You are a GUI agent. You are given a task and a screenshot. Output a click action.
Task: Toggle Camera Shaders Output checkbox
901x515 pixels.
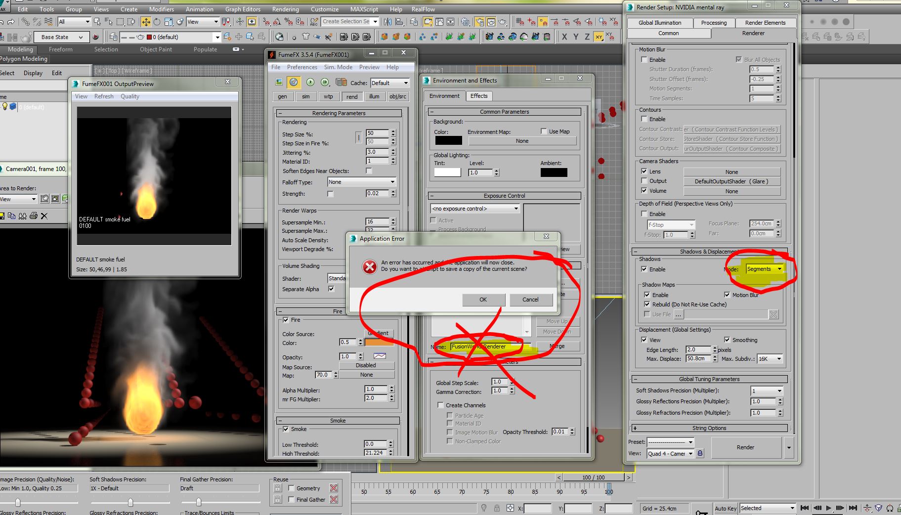(x=644, y=181)
